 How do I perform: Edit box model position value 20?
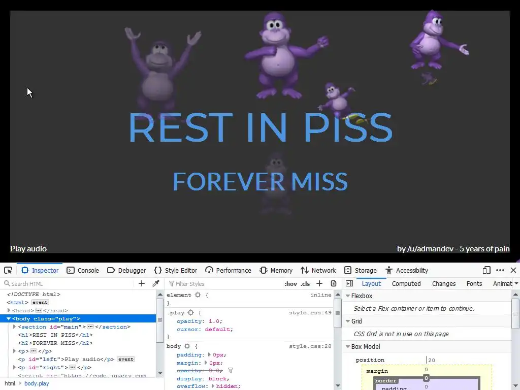click(x=432, y=360)
